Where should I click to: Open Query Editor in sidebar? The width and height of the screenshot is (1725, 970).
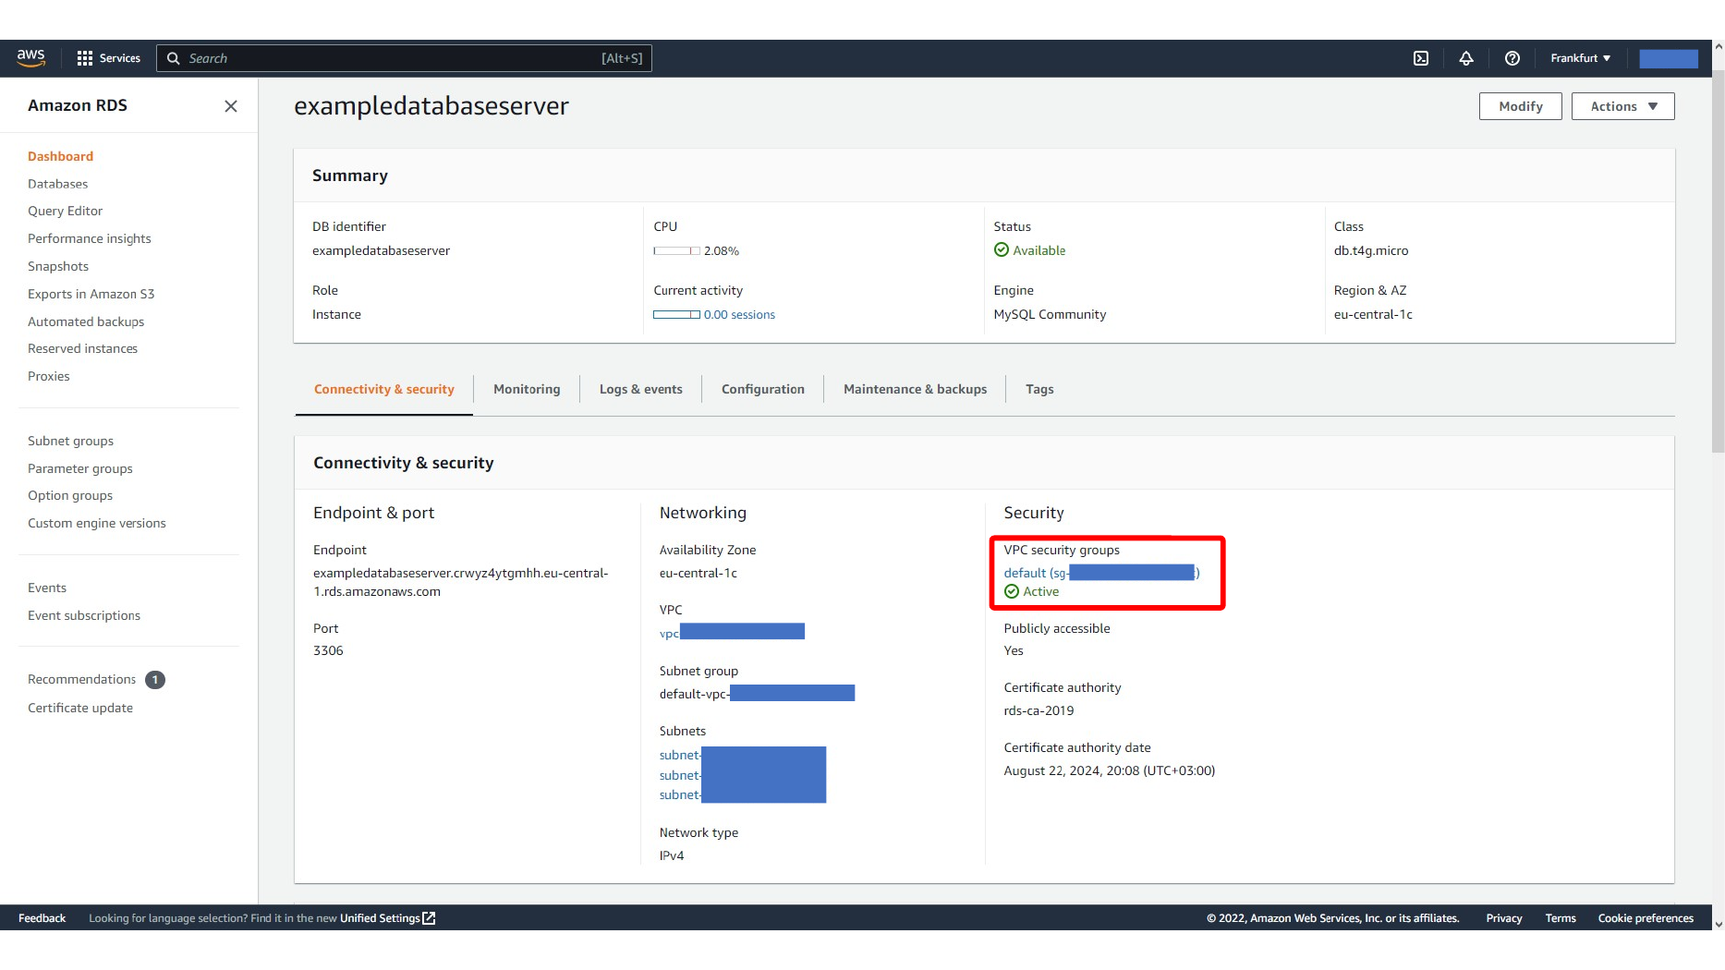(x=66, y=211)
